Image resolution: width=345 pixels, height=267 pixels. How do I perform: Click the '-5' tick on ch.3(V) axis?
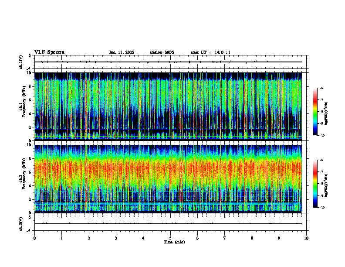[29, 231]
